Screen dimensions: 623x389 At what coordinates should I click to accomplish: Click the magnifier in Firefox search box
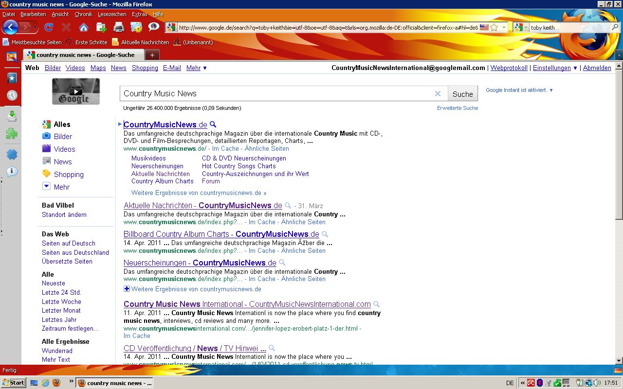(x=615, y=28)
